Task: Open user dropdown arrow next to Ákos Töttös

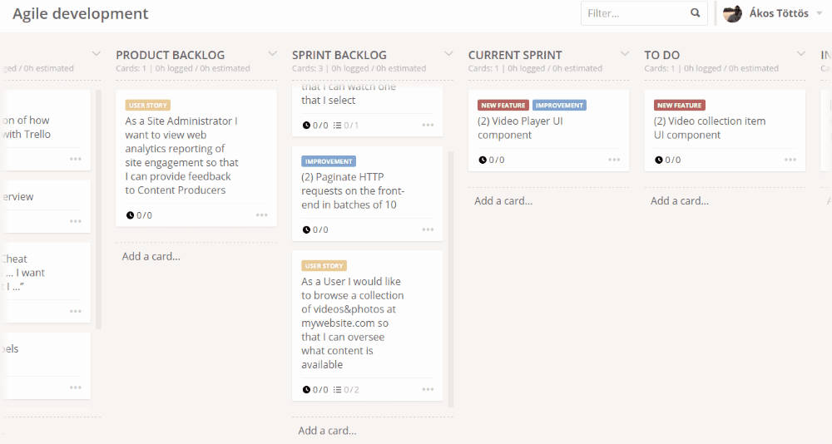Action: pyautogui.click(x=820, y=14)
